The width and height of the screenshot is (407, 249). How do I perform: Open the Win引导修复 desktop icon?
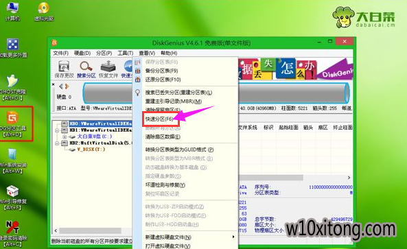click(x=13, y=198)
